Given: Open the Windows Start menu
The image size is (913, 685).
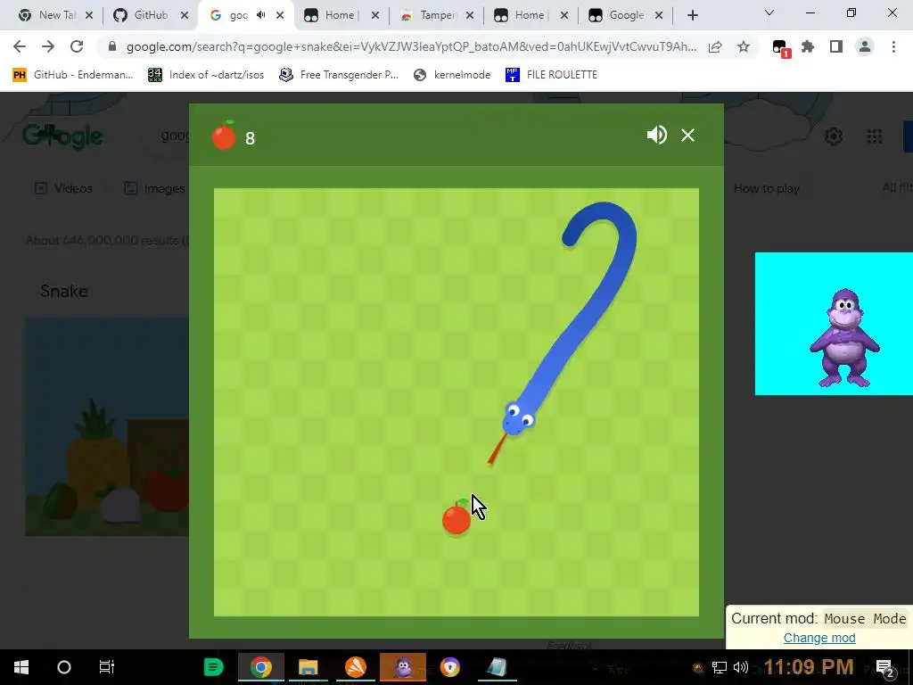Looking at the screenshot, I should click(21, 667).
